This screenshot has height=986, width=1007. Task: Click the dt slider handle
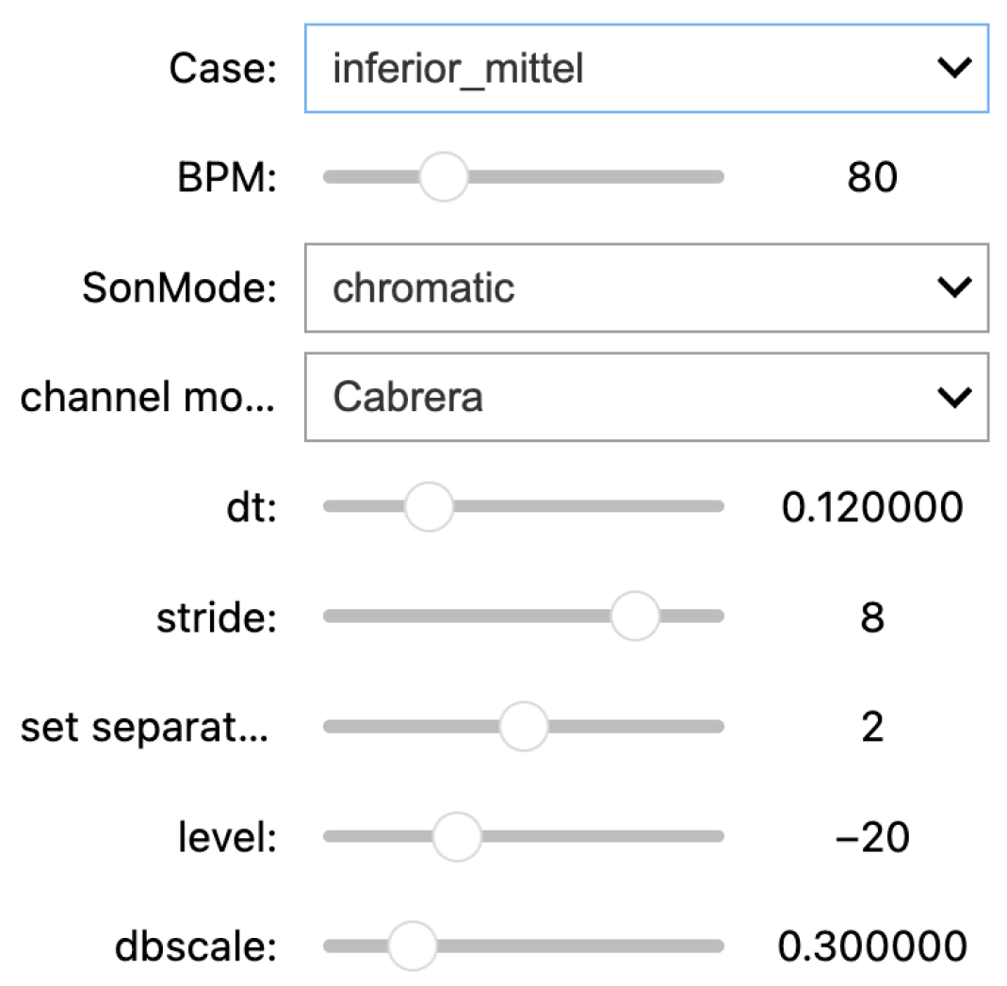(x=429, y=506)
